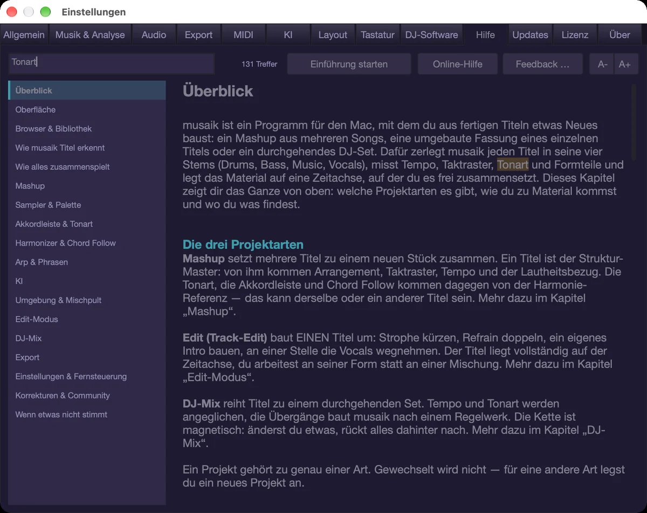This screenshot has width=647, height=513.
Task: Open the MIDI settings tab
Action: pyautogui.click(x=243, y=34)
